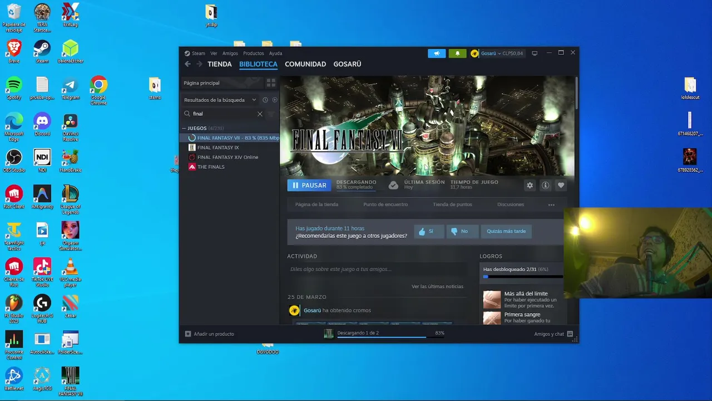712x401 pixels.
Task: Open the green notifications bell
Action: (457, 53)
